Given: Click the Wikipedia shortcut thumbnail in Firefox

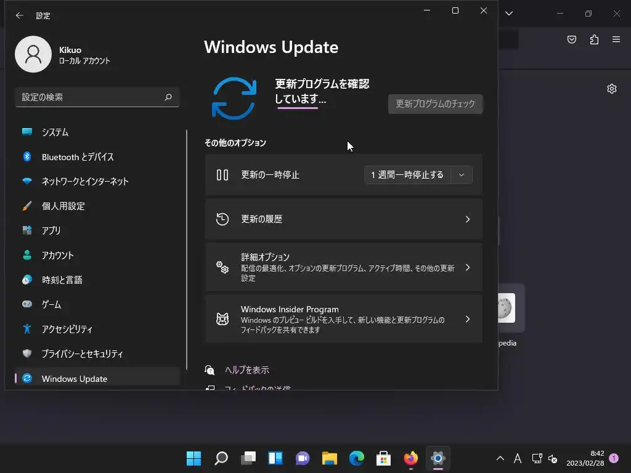Looking at the screenshot, I should pos(507,308).
